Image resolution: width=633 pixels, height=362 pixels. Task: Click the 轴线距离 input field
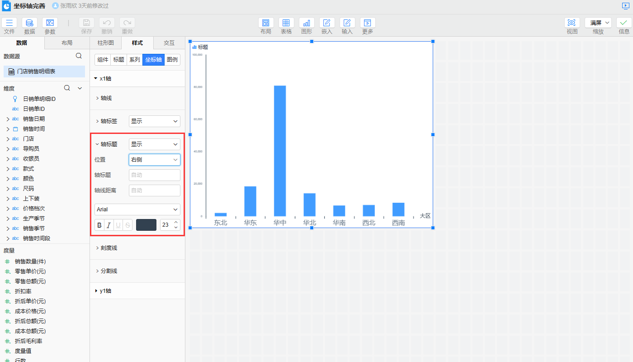click(154, 191)
